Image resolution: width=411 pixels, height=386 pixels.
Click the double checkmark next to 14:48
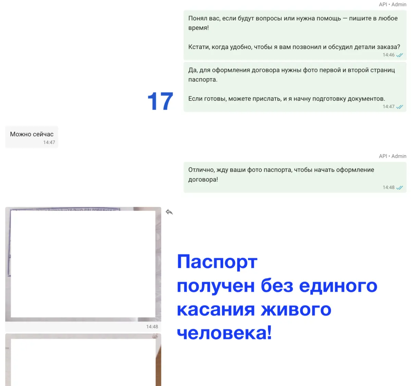(x=400, y=188)
